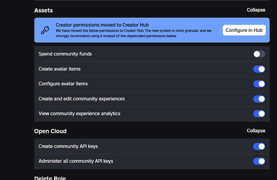Click 'Administer all community API keys' label

(76, 161)
